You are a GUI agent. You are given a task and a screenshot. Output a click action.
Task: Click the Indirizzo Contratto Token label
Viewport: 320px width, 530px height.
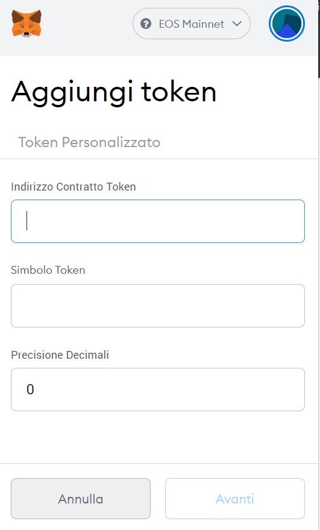74,186
